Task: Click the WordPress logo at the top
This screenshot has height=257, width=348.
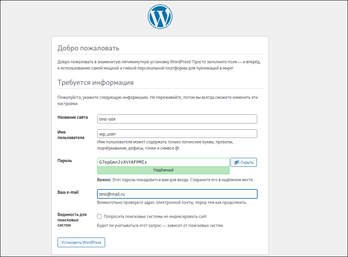Action: pos(160,17)
